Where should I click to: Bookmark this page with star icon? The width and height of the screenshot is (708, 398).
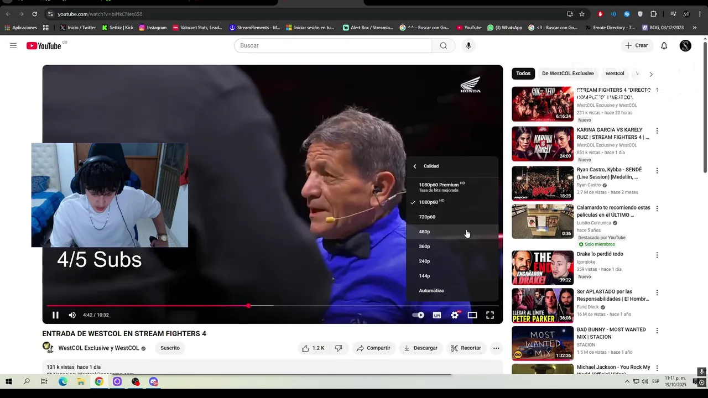click(582, 14)
